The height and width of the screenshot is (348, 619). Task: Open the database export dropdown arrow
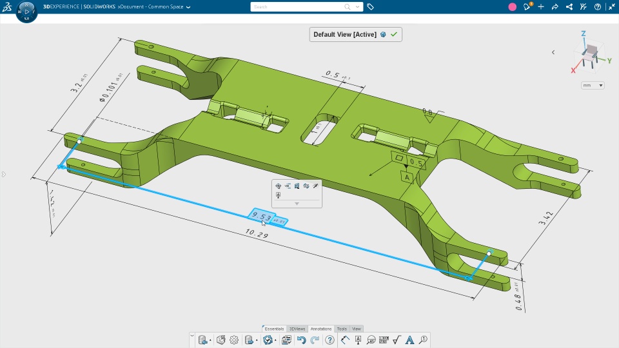pyautogui.click(x=257, y=340)
